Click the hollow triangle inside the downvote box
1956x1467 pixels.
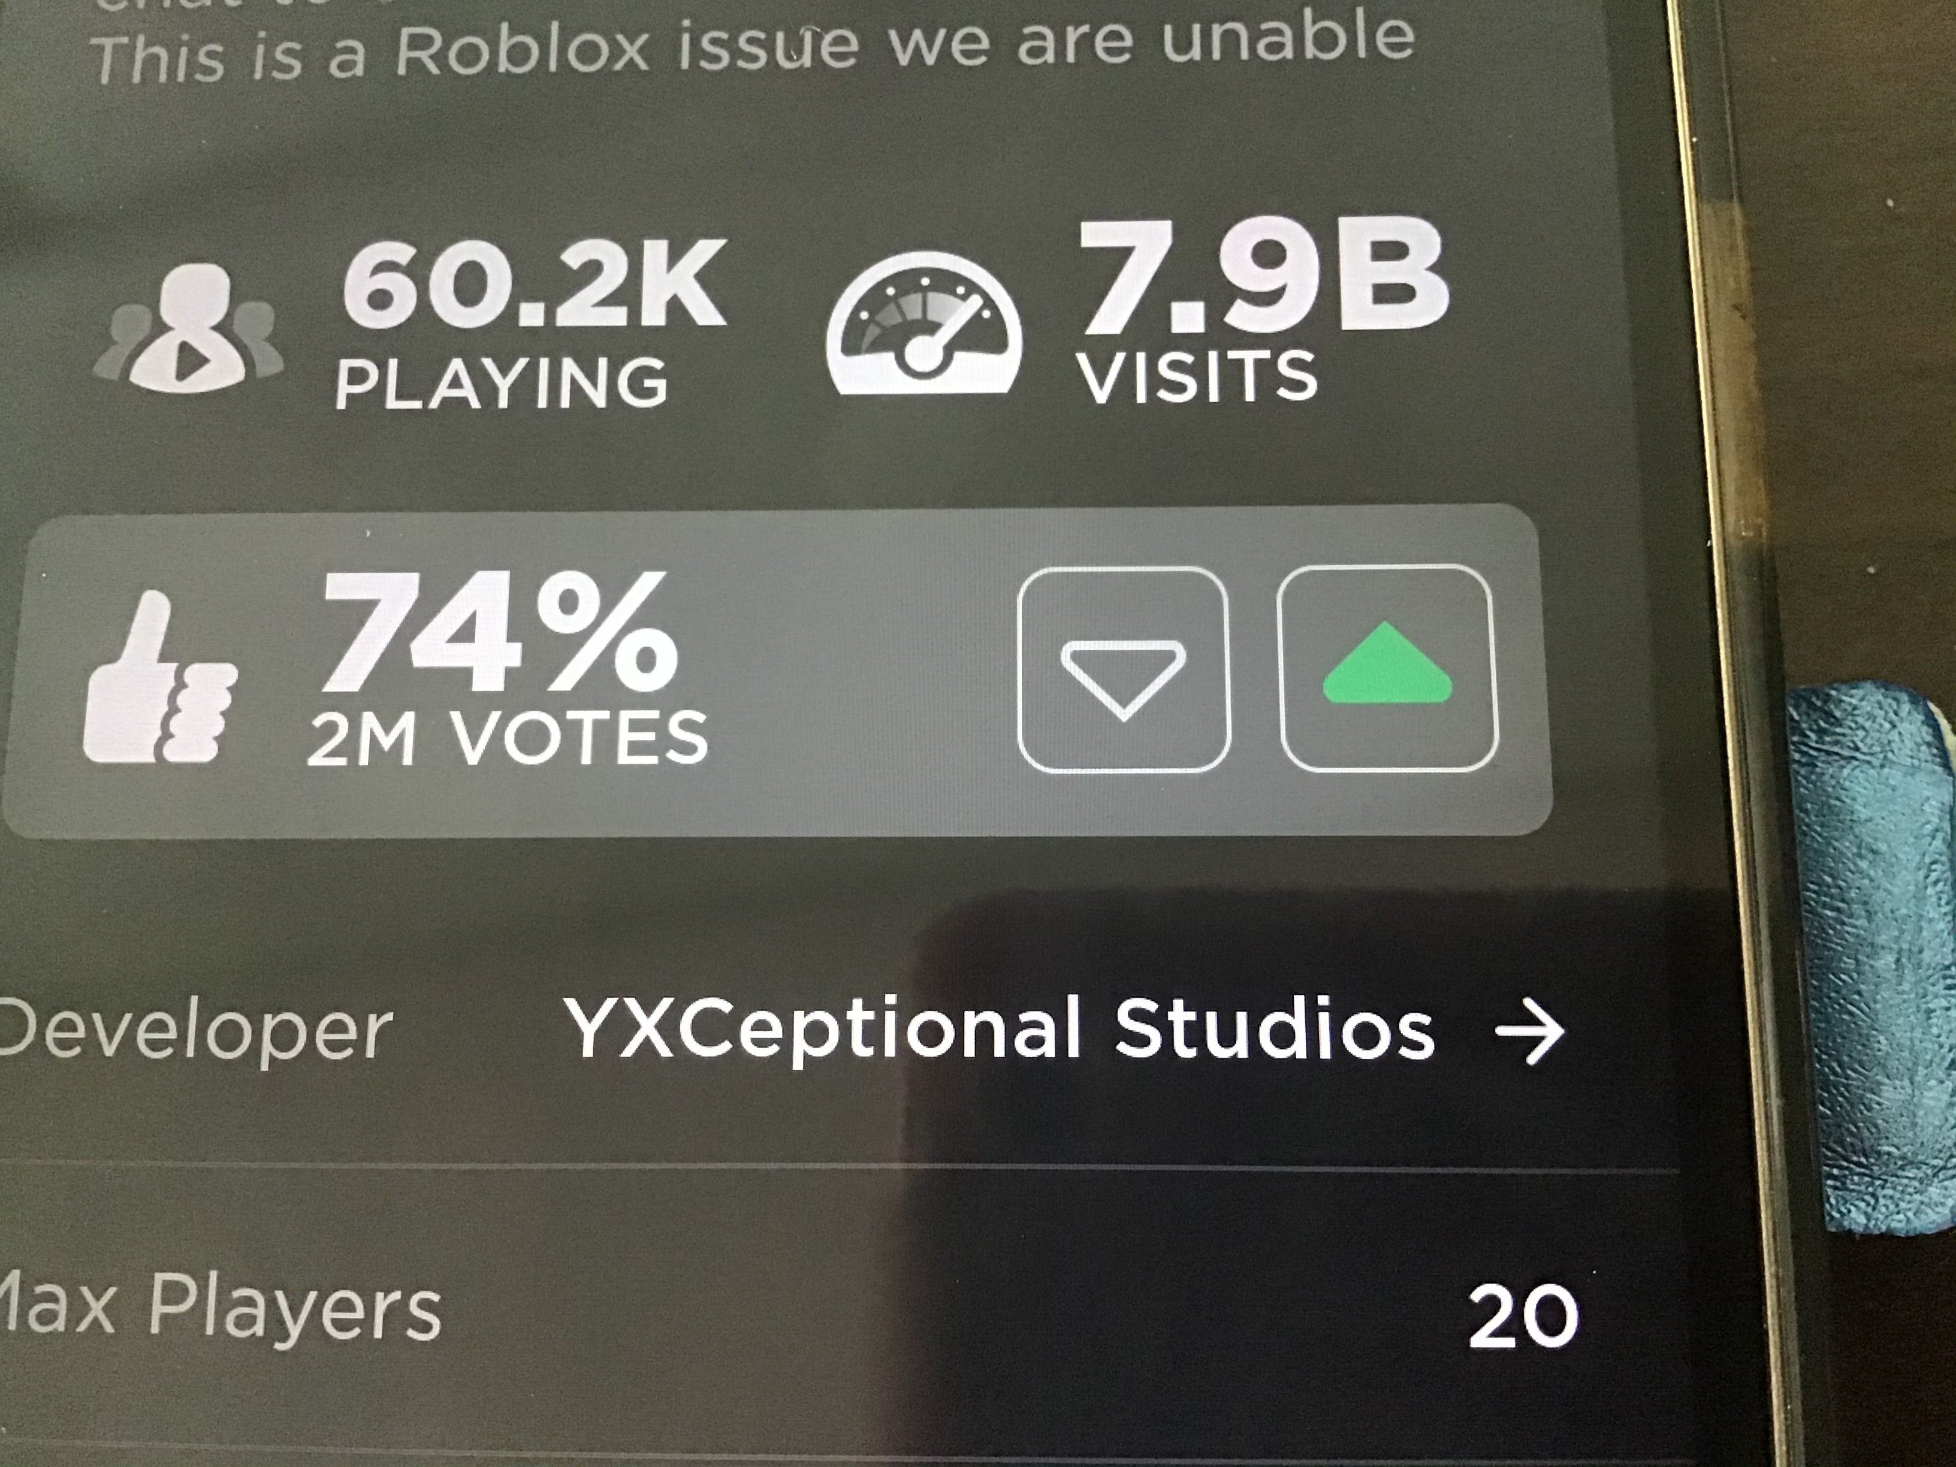pyautogui.click(x=1123, y=677)
